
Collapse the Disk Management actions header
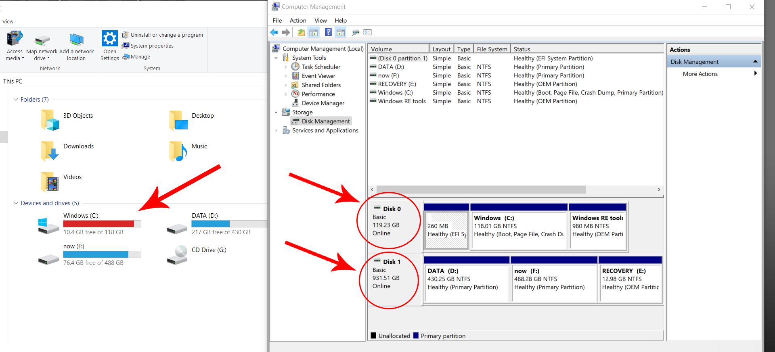pos(755,62)
